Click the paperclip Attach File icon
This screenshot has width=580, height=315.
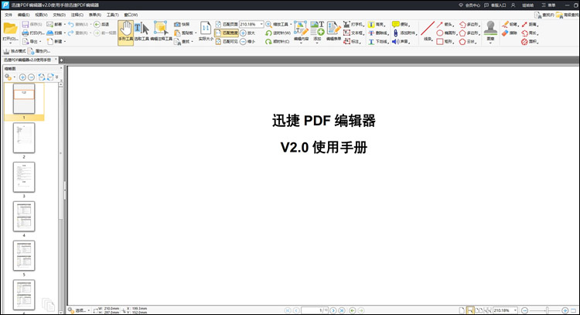[395, 33]
